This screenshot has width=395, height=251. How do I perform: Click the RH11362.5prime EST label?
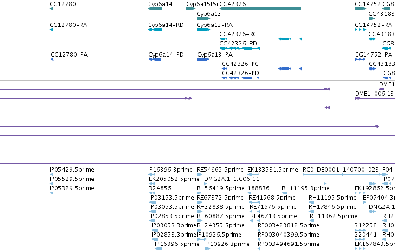[334, 216]
